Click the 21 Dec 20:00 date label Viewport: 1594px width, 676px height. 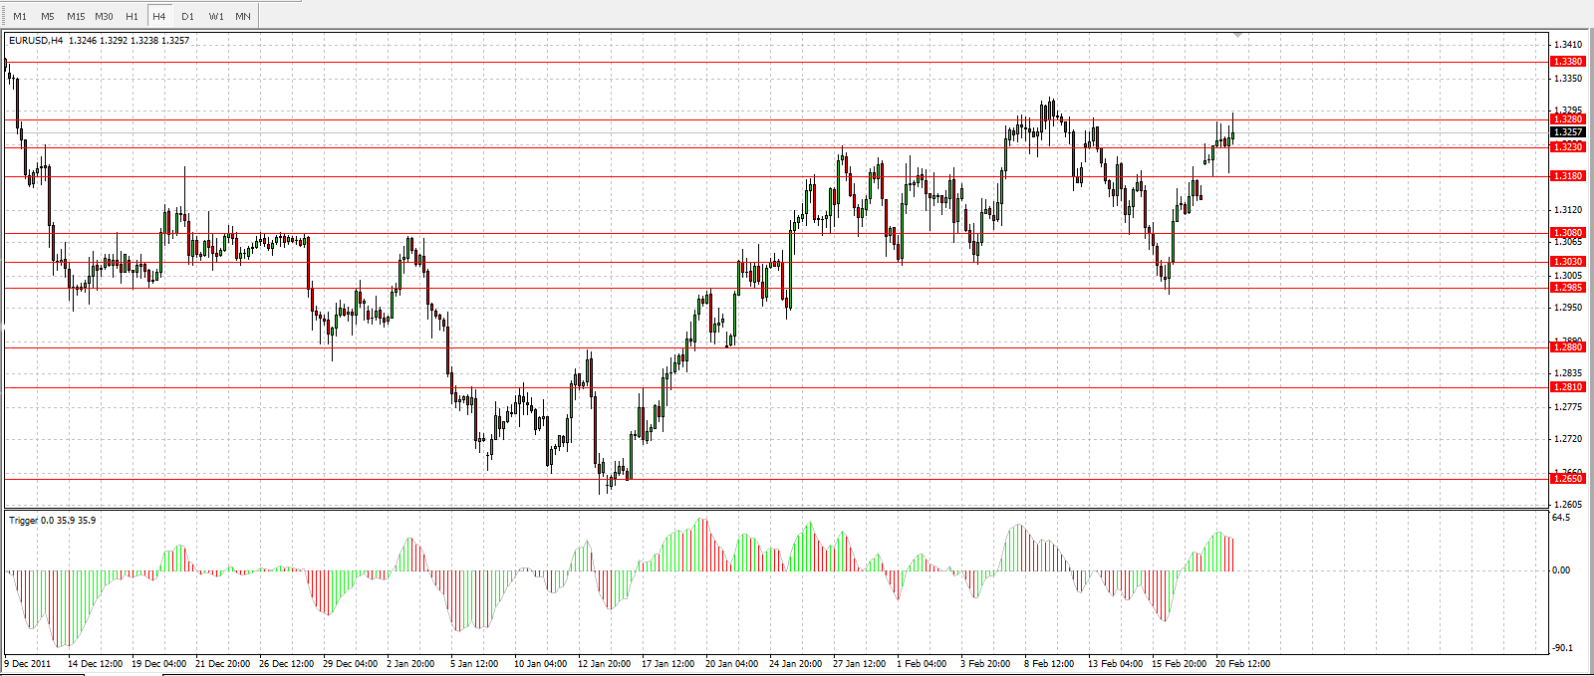coord(223,663)
